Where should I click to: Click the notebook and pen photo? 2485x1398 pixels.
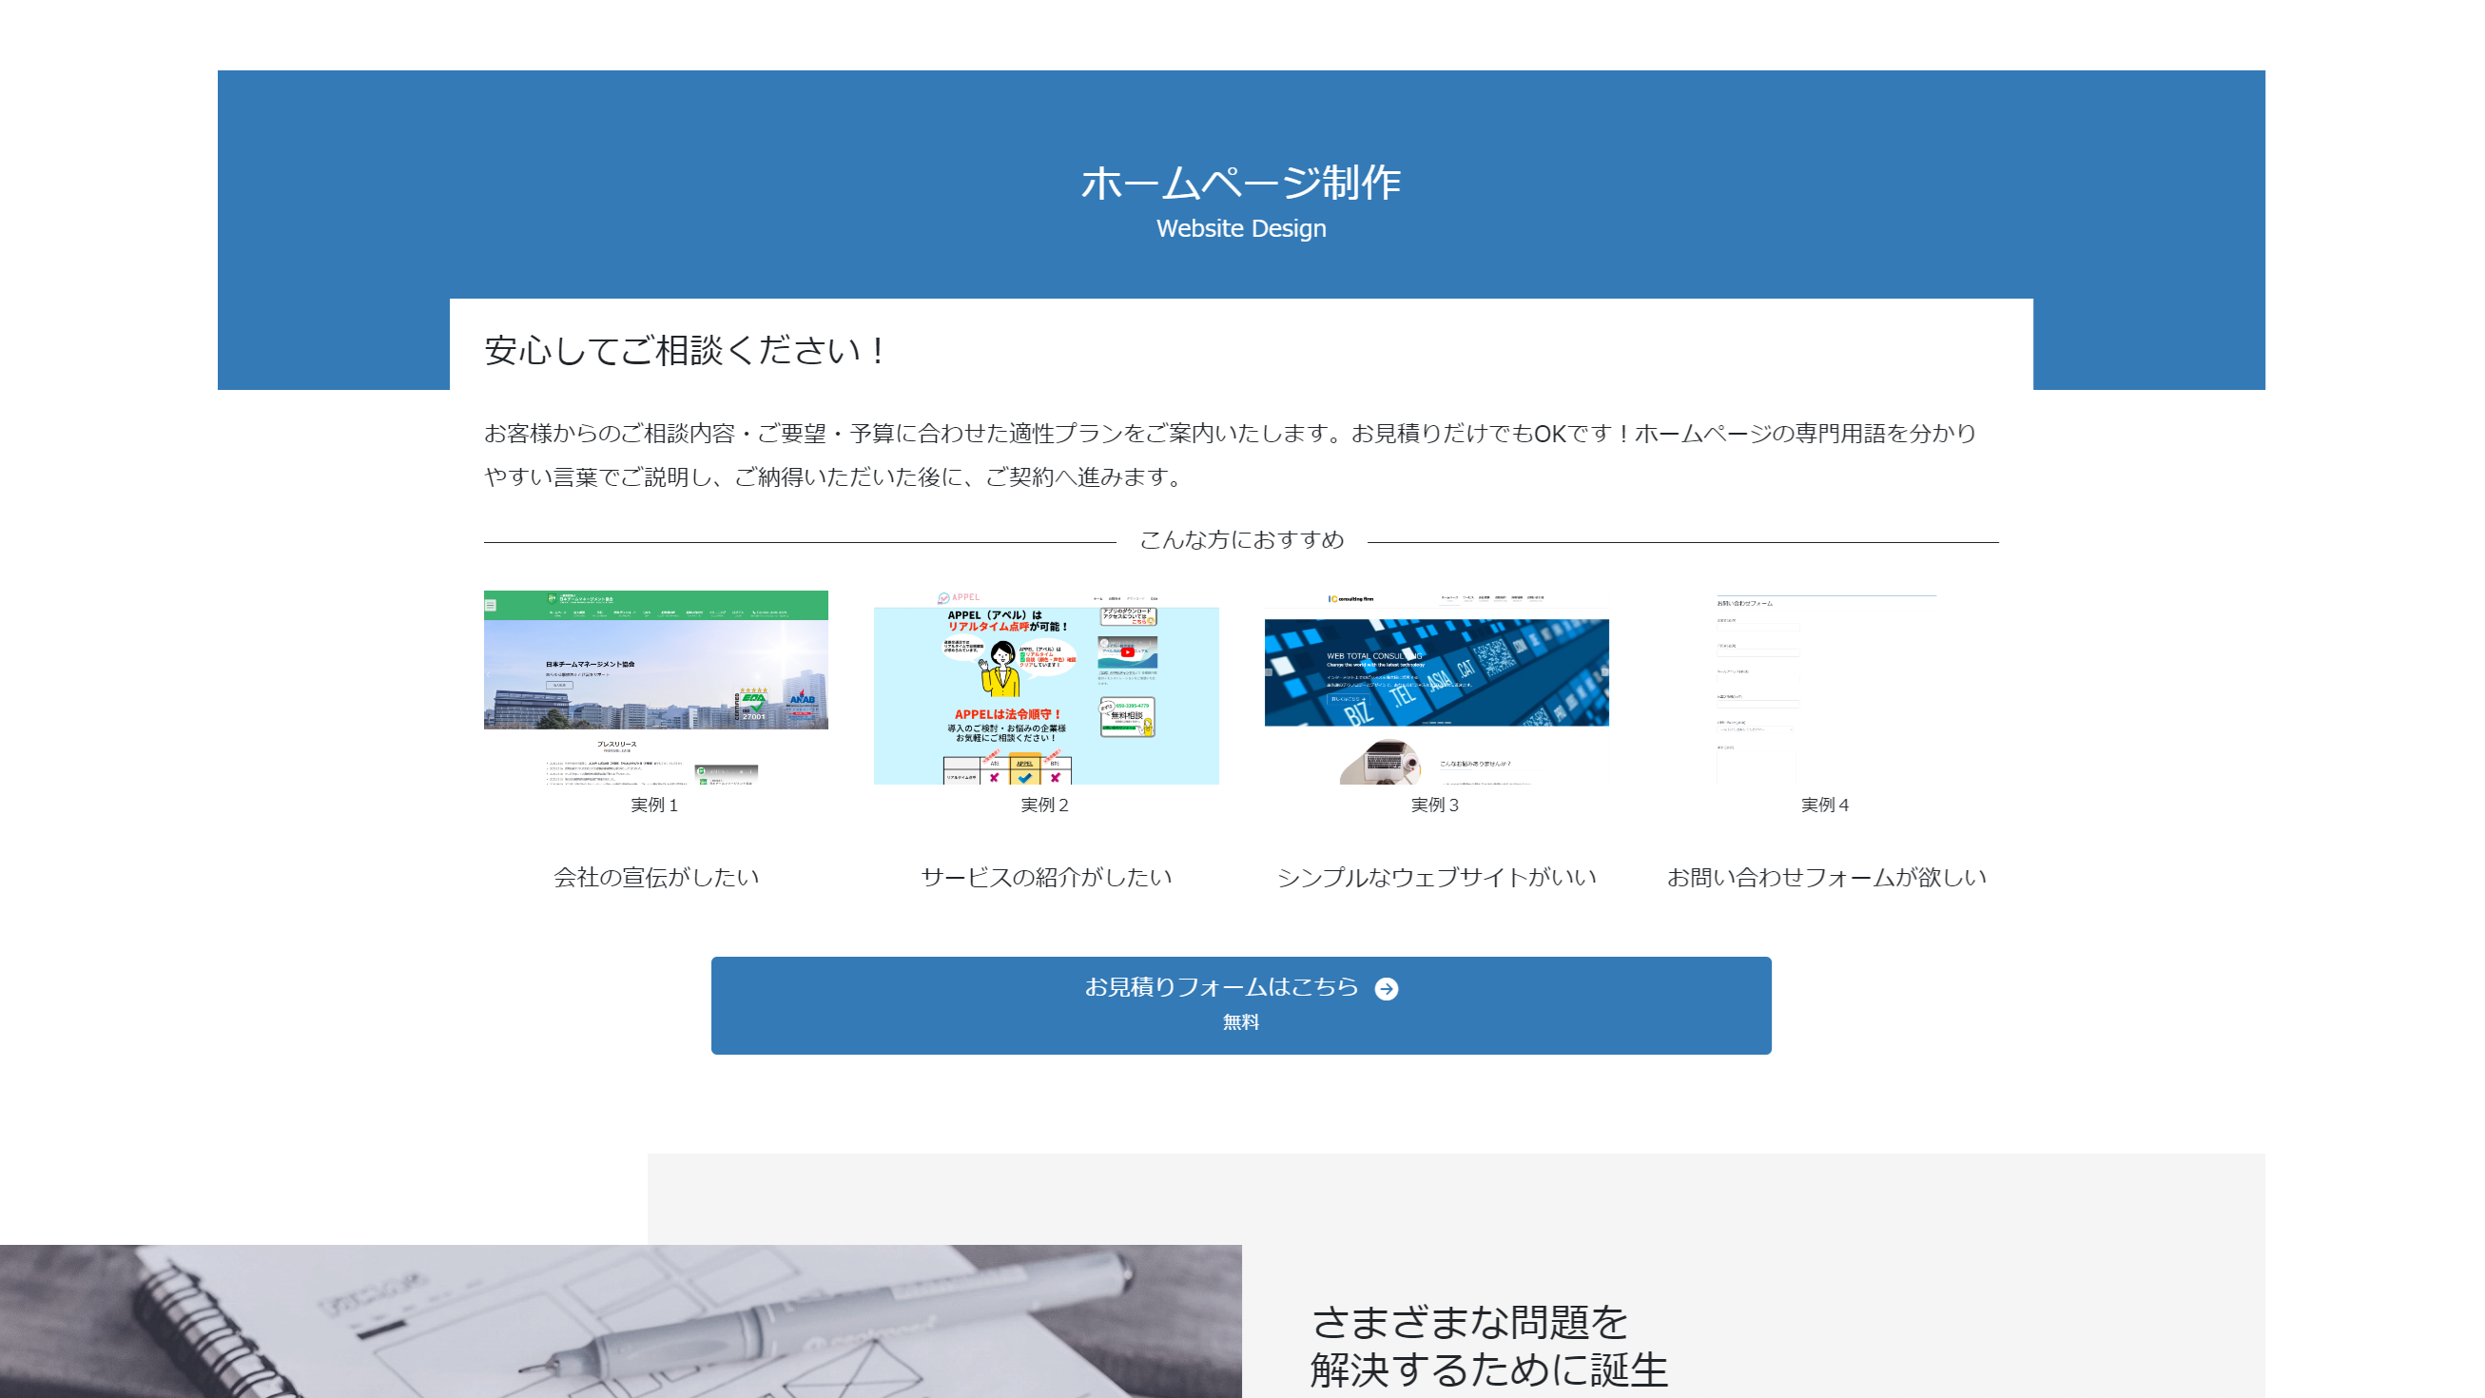(620, 1321)
